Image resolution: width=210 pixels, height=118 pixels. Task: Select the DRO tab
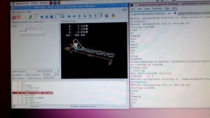click(73, 21)
